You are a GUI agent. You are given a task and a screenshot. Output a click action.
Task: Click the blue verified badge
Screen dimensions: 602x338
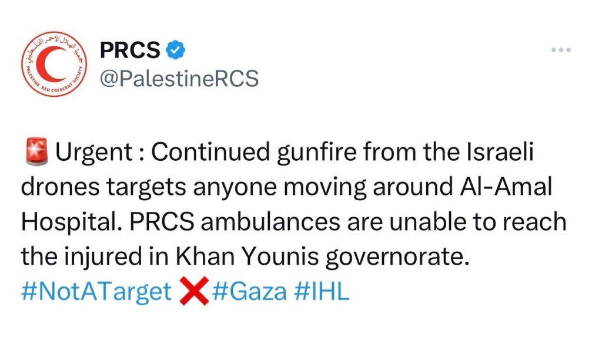[175, 50]
